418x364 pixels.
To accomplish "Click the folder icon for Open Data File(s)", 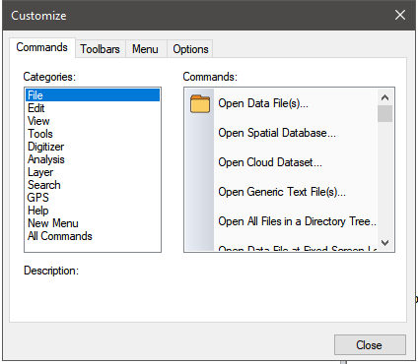I will click(200, 103).
